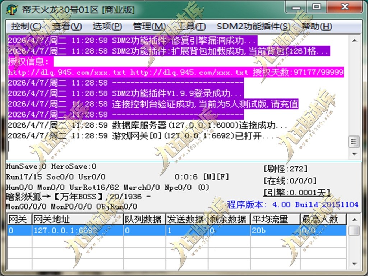368x276 pixels.
Task: Click the Run17/15 Soc0/0 status line
Action: 56,177
